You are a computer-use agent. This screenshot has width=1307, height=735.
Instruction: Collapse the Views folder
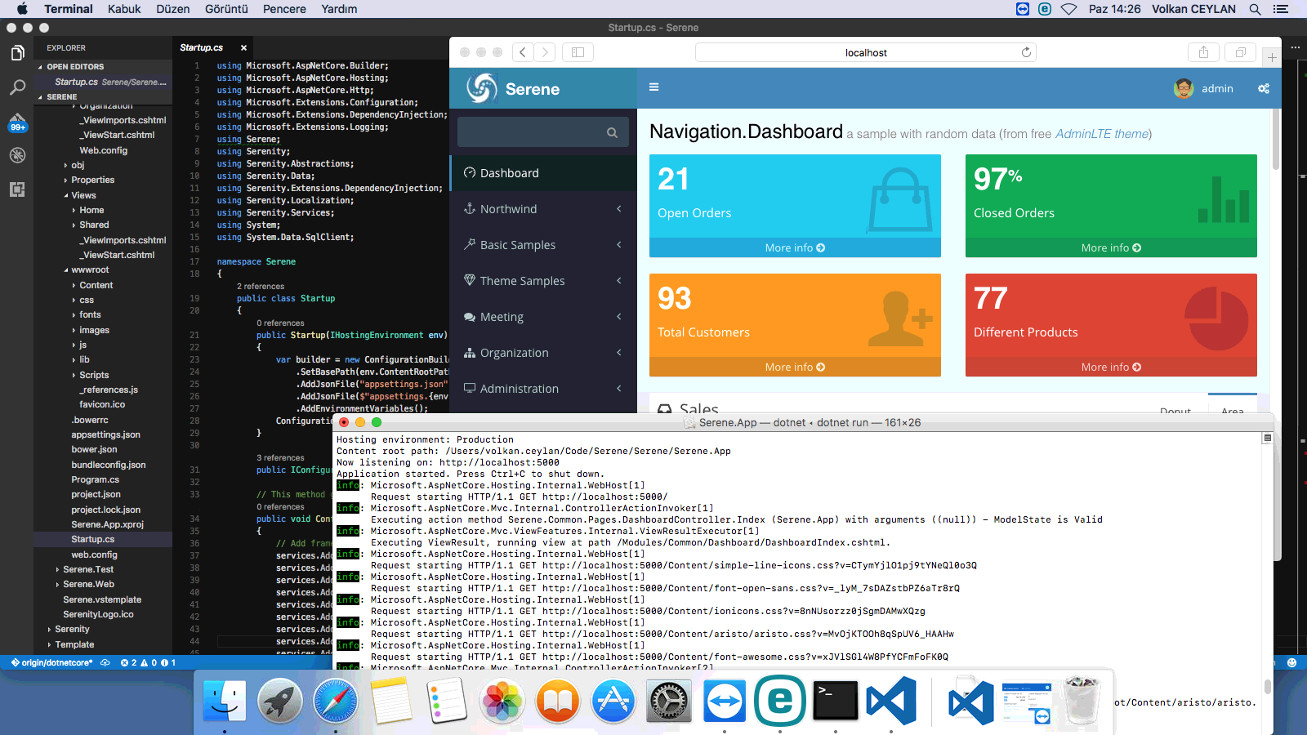point(83,195)
